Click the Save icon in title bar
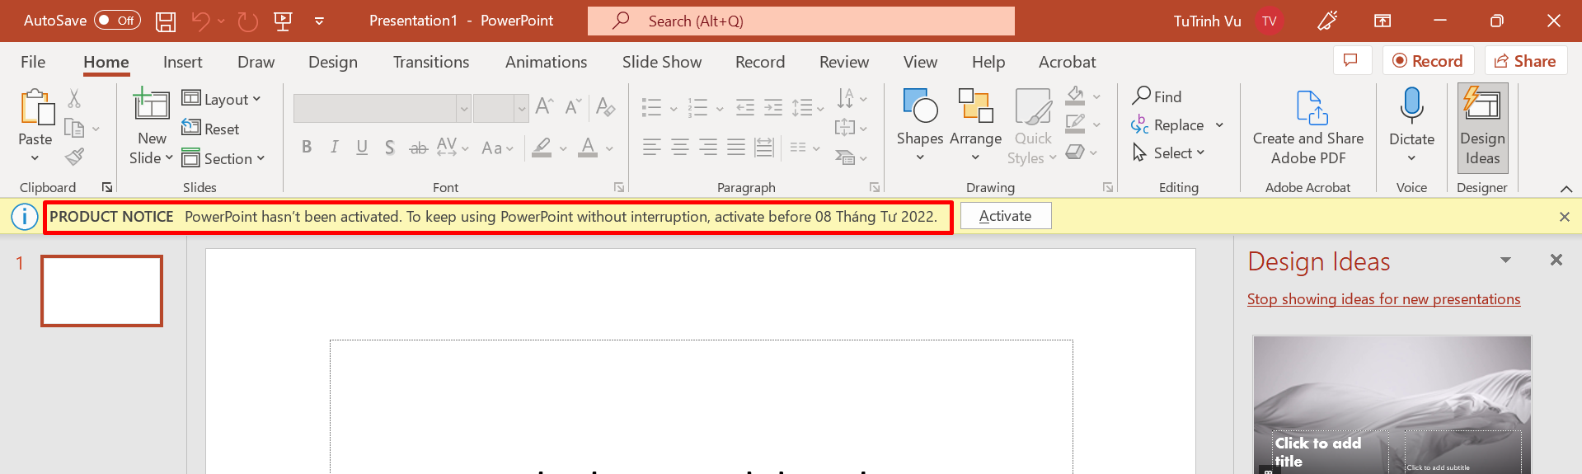1582x474 pixels. point(166,21)
